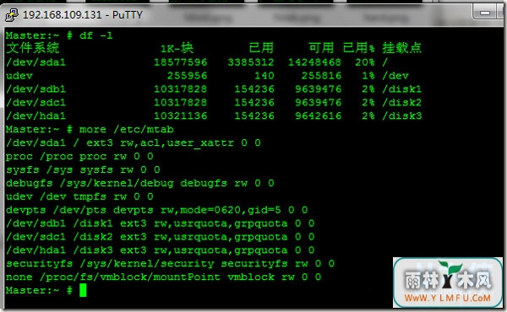This screenshot has width=507, height=312.
Task: Click the 'udev' row in df output
Action: coord(214,76)
